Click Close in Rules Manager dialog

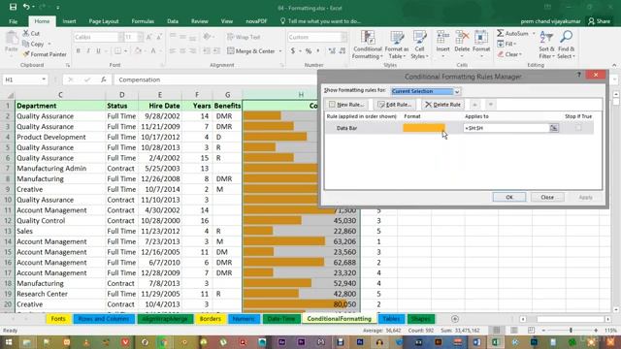click(x=547, y=197)
